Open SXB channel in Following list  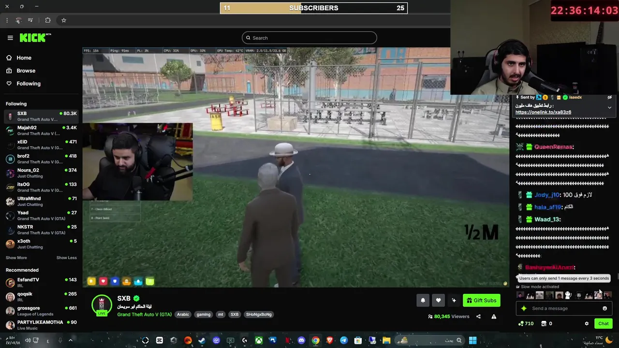coord(41,116)
